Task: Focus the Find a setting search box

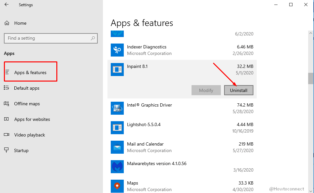Action: [51, 38]
